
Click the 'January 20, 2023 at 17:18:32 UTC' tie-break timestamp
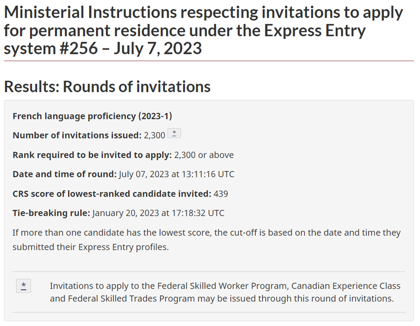(158, 213)
